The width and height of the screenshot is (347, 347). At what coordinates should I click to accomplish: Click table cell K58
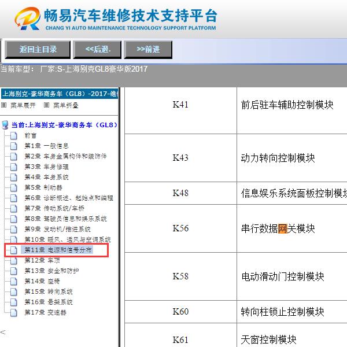pos(180,276)
